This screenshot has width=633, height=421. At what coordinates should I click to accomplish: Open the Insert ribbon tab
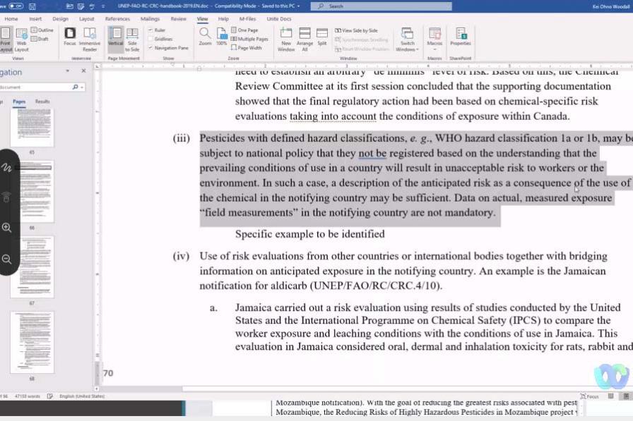[x=35, y=19]
